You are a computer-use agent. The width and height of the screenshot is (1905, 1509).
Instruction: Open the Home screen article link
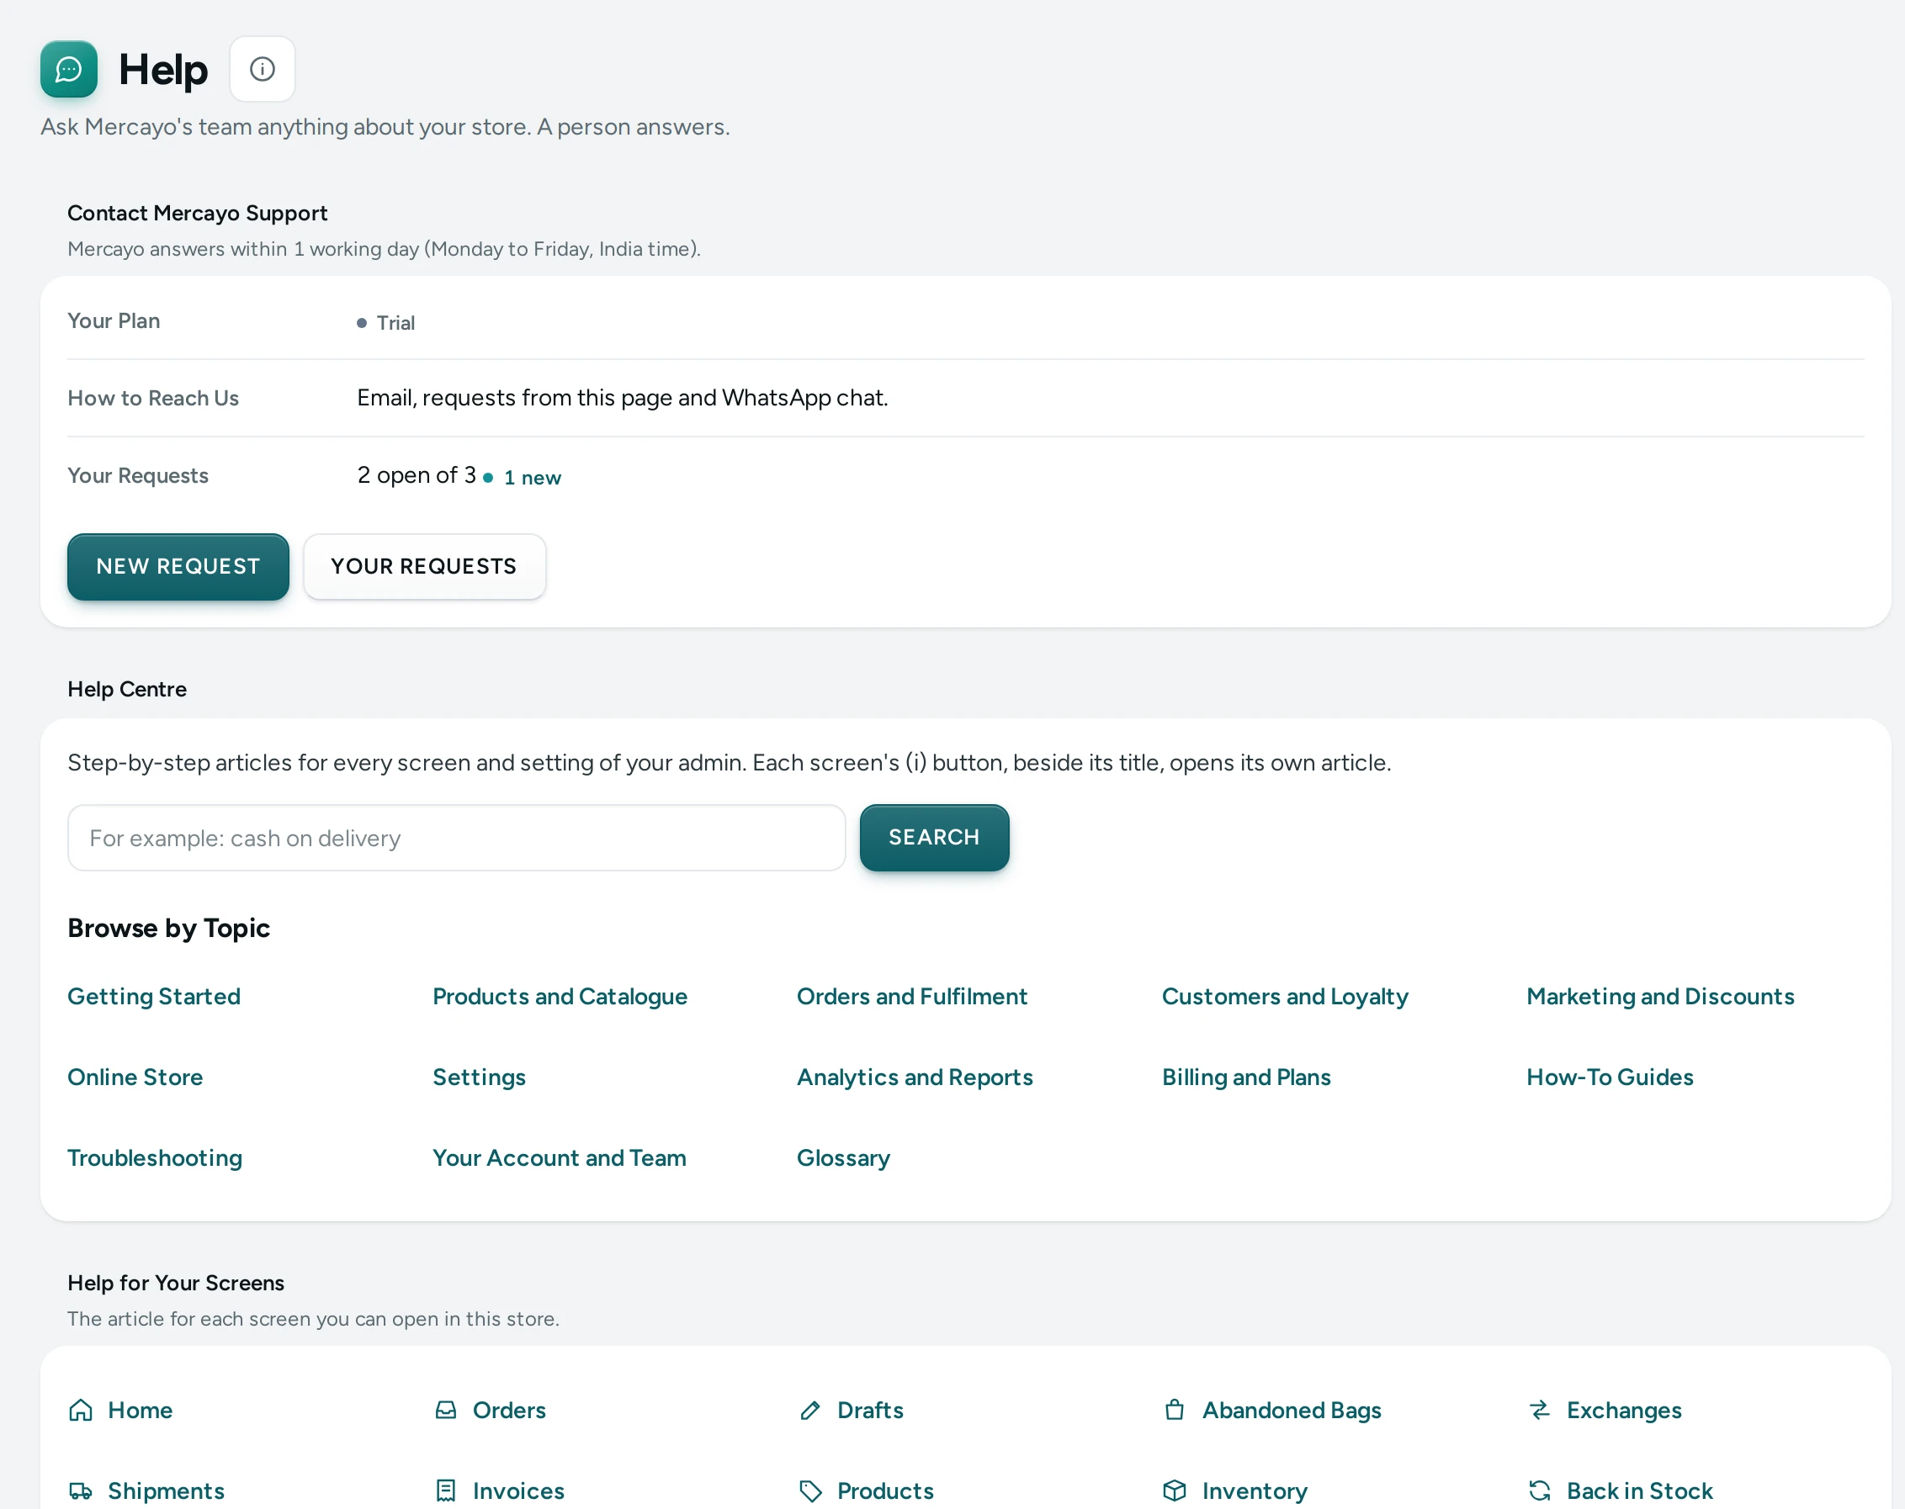point(140,1410)
